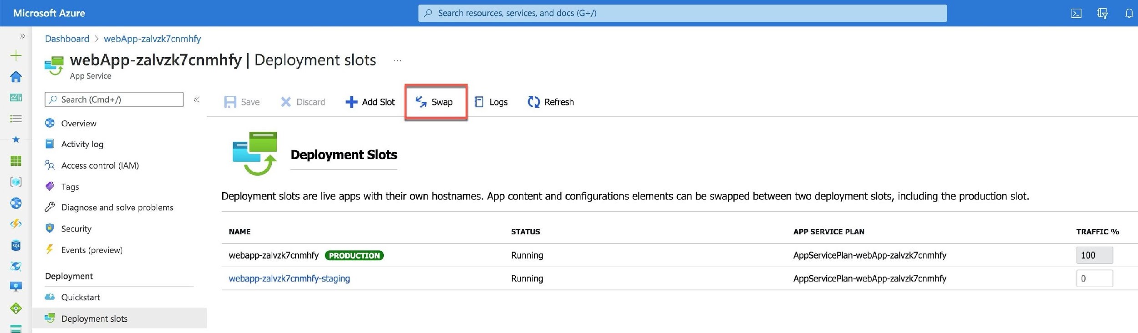
Task: Open notifications bell icon
Action: coord(1129,13)
